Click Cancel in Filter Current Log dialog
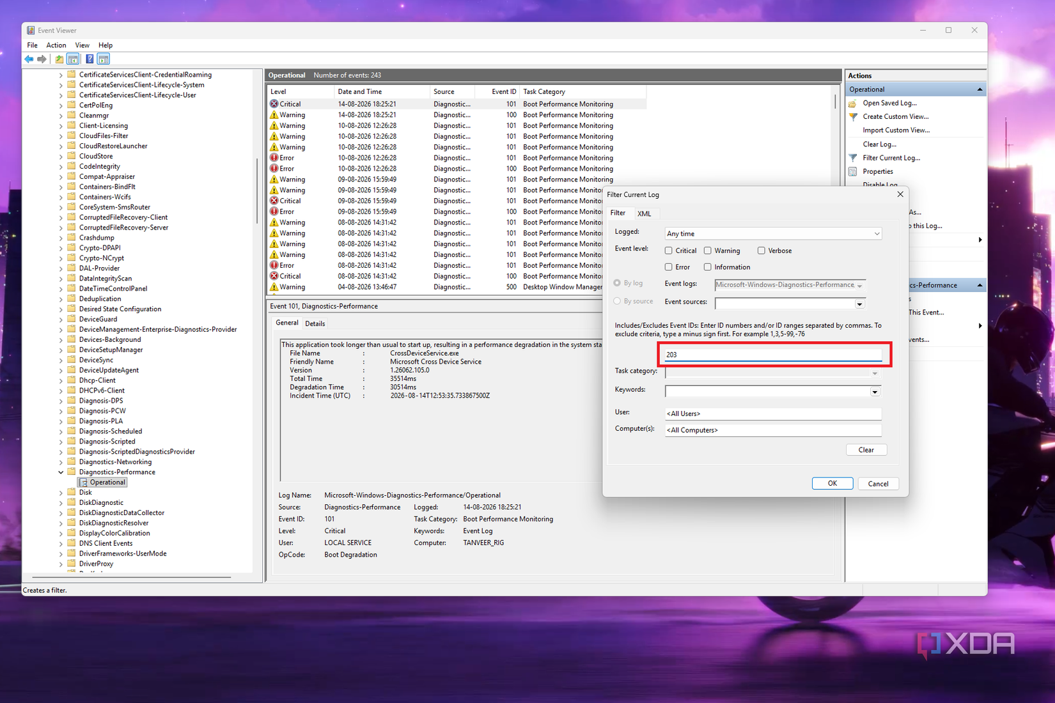The width and height of the screenshot is (1055, 703). point(878,484)
